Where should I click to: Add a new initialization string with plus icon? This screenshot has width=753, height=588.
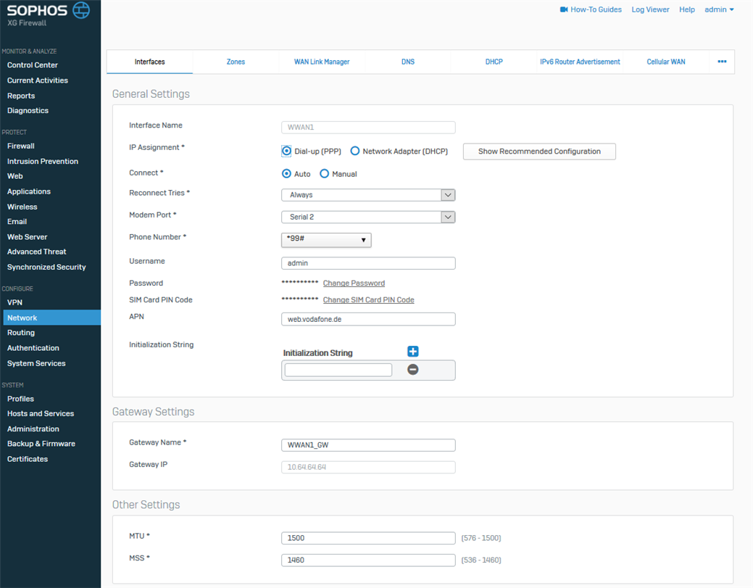[x=412, y=352]
